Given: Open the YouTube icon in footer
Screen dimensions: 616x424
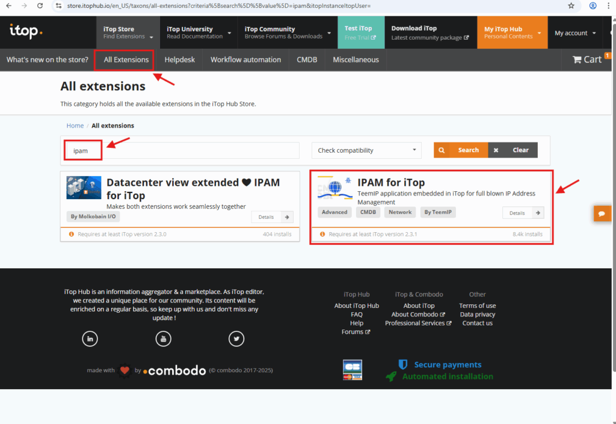Looking at the screenshot, I should 163,339.
